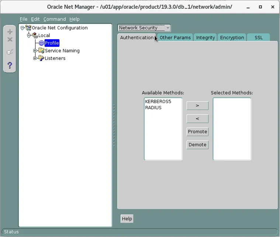Image resolution: width=280 pixels, height=237 pixels.
Task: Select the Listeners tree item
Action: [55, 58]
